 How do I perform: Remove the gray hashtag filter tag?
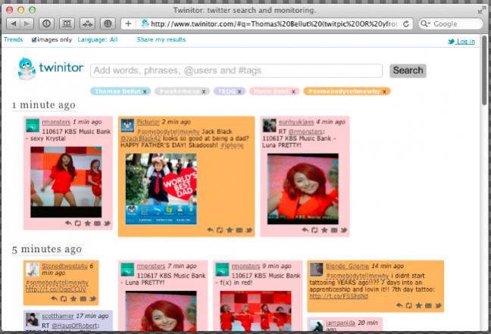204,92
